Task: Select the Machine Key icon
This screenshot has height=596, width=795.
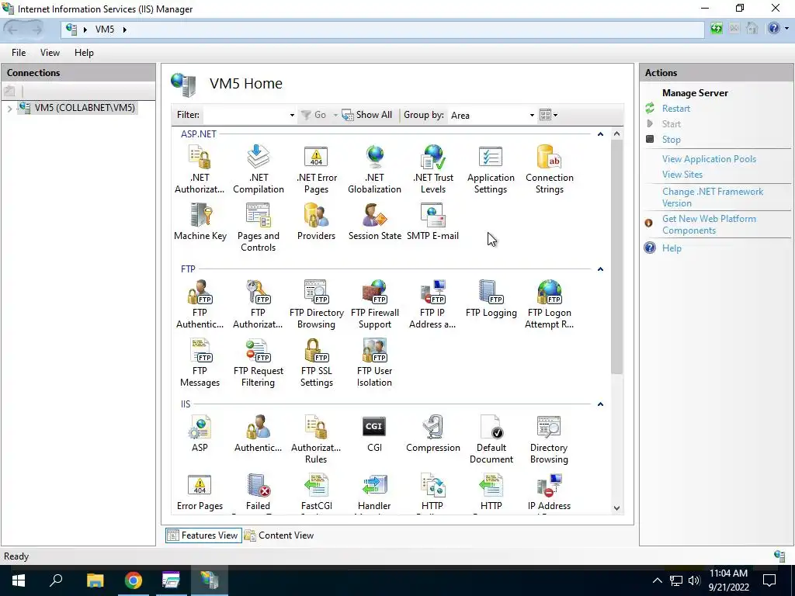Action: [200, 222]
